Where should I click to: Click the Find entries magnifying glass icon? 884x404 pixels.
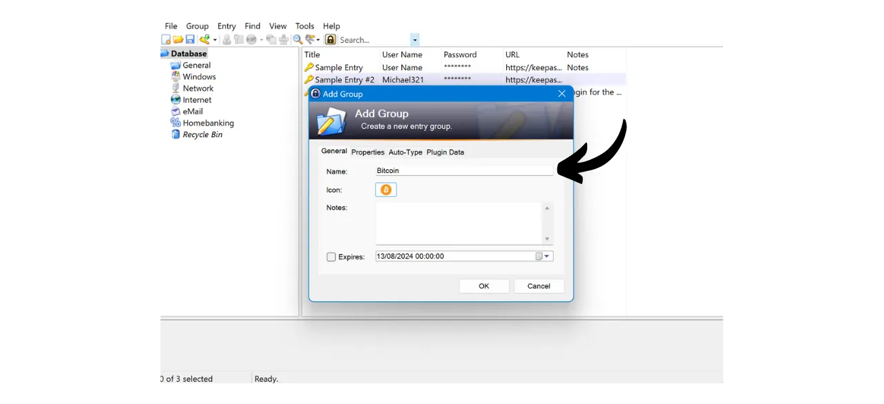click(x=297, y=39)
